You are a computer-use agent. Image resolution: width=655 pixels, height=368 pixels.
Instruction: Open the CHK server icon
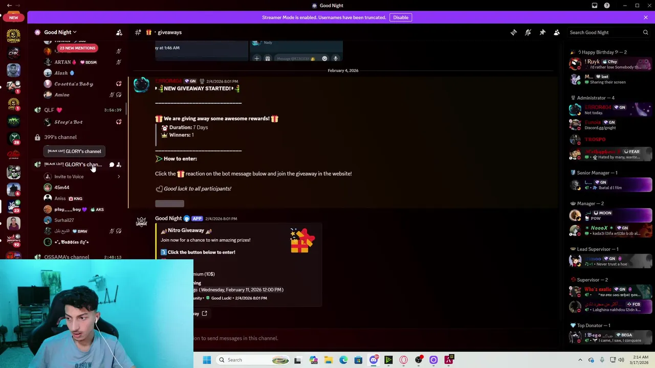[x=14, y=52]
